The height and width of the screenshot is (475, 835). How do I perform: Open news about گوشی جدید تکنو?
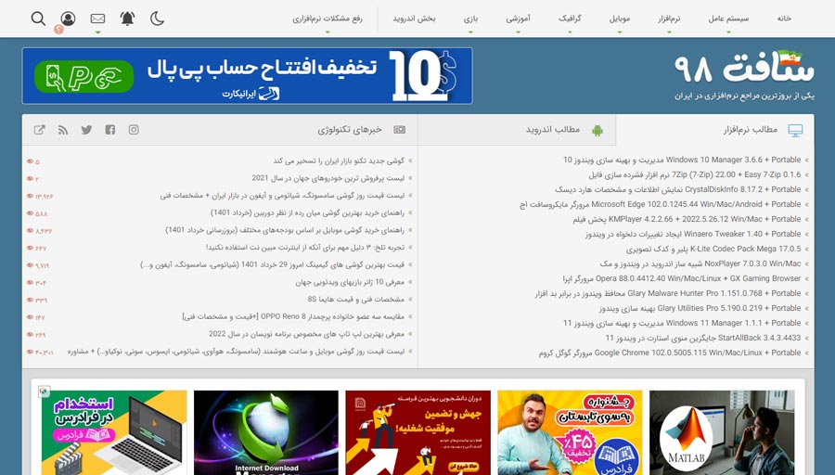click(x=339, y=160)
